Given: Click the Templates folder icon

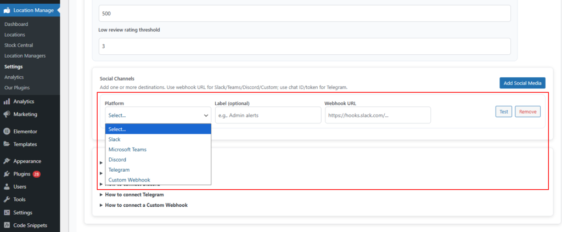Looking at the screenshot, I should 7,144.
